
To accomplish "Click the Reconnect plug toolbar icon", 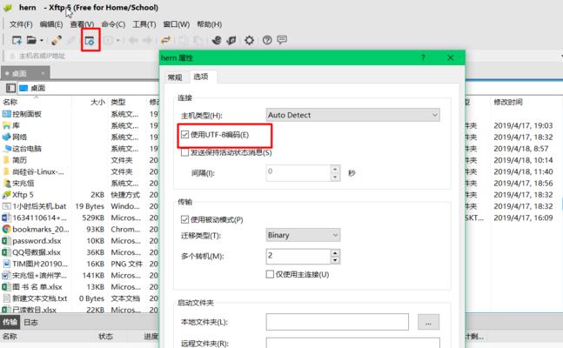I will (56, 40).
